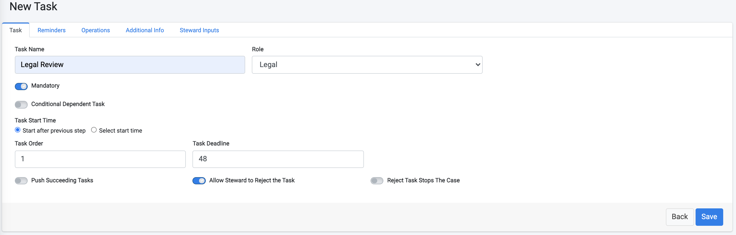Switch to the Additional Info tab
Image resolution: width=736 pixels, height=235 pixels.
(x=145, y=30)
